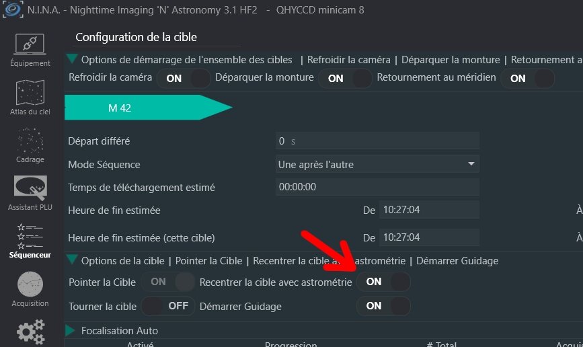
Task: Go to the Cadrage icon
Action: click(30, 141)
